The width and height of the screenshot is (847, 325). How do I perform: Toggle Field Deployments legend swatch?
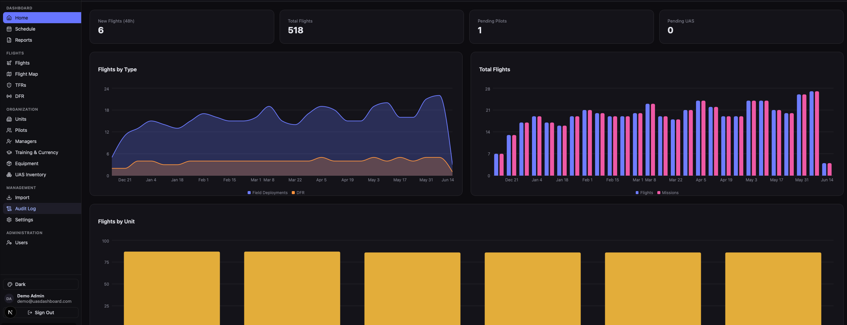[249, 193]
